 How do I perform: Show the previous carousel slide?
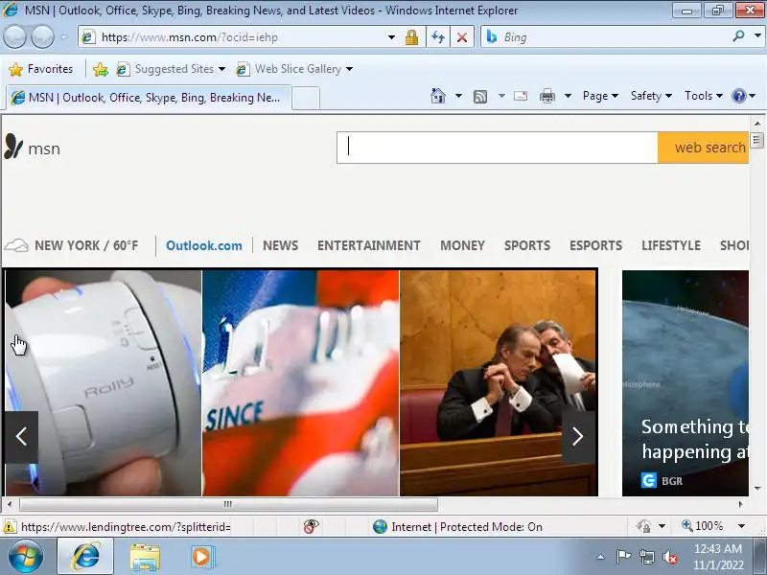[x=21, y=437]
